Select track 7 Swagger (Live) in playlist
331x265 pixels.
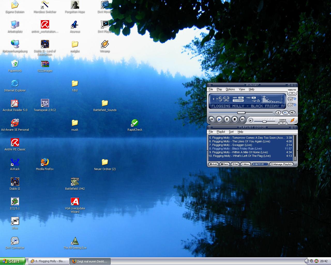coord(250,145)
